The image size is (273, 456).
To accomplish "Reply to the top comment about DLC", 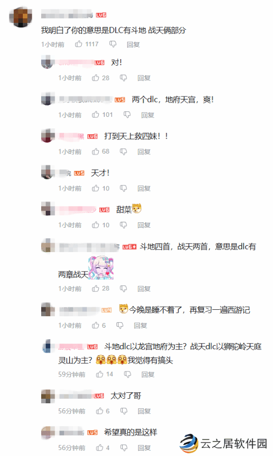I will [134, 44].
